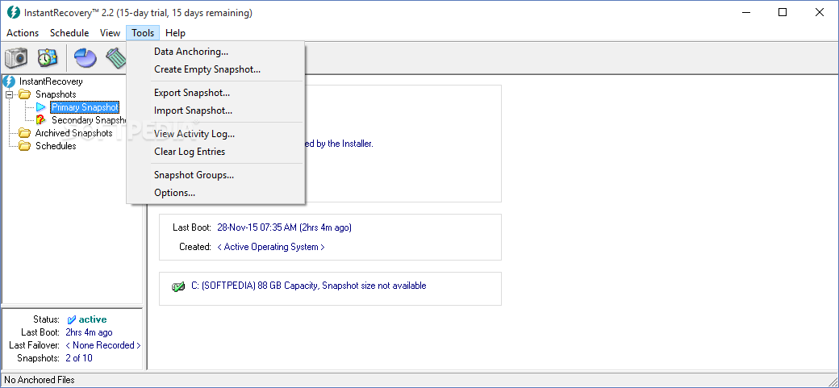Click the 'Created:' label in details pane
Screen dimensions: 839x388
coord(195,248)
